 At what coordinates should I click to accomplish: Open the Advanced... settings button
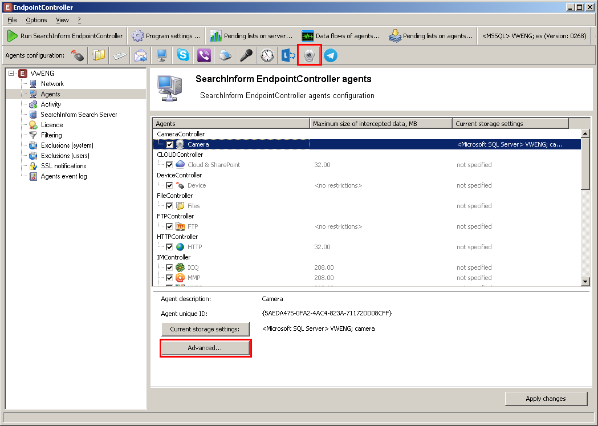point(205,348)
